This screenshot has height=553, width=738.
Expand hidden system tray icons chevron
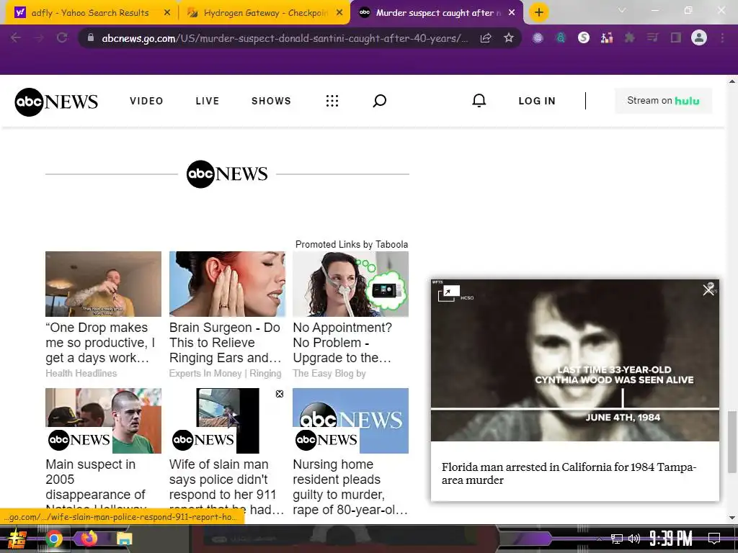[x=599, y=539]
